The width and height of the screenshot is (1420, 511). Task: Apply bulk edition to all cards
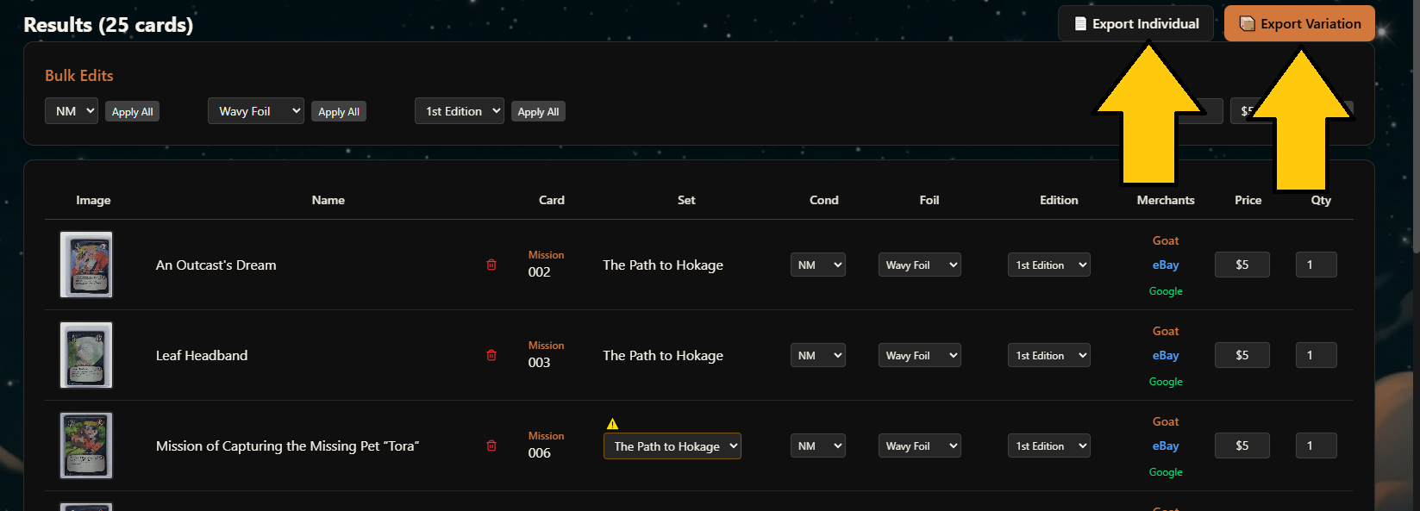pyautogui.click(x=538, y=112)
